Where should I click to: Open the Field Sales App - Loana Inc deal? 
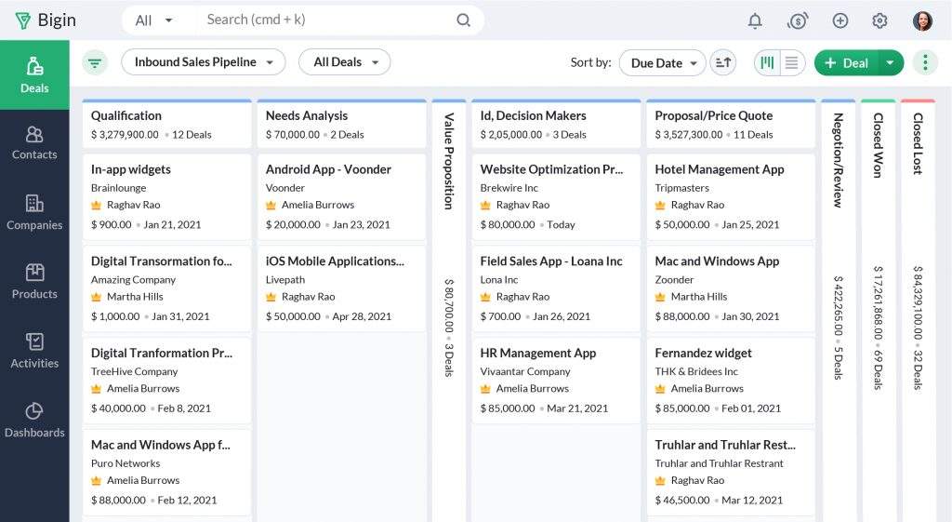(556, 288)
